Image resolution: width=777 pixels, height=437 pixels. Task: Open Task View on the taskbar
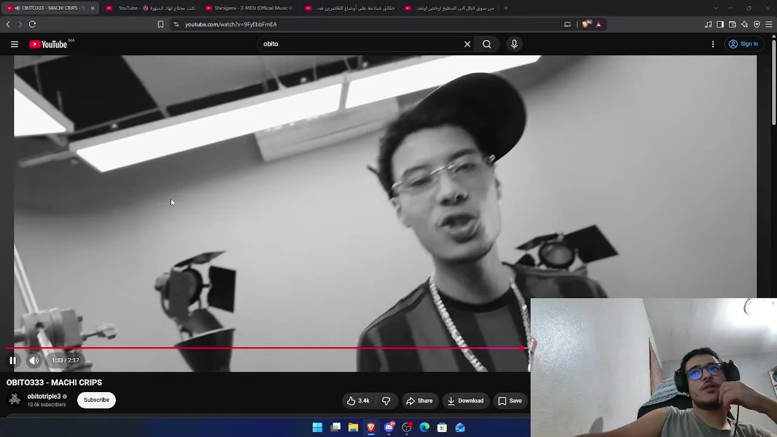336,428
